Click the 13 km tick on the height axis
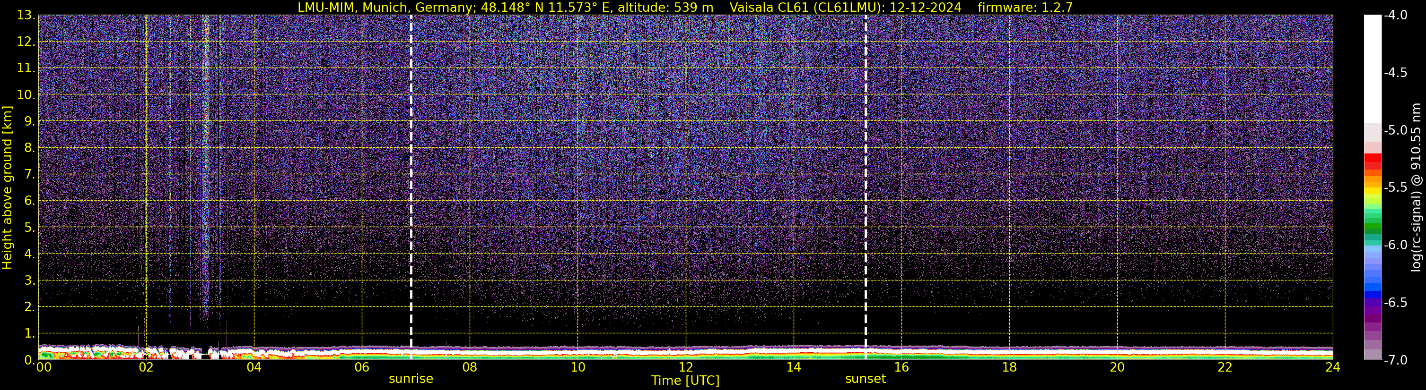 (26, 16)
